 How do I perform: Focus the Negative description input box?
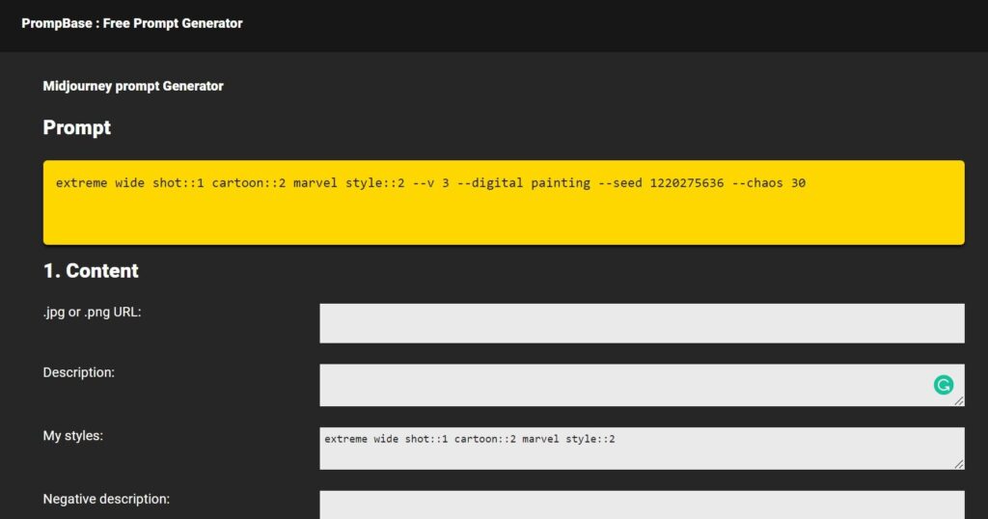pyautogui.click(x=642, y=505)
